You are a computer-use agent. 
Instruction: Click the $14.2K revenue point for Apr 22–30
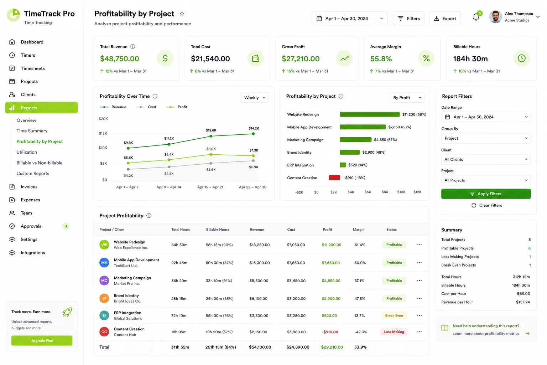pyautogui.click(x=253, y=134)
